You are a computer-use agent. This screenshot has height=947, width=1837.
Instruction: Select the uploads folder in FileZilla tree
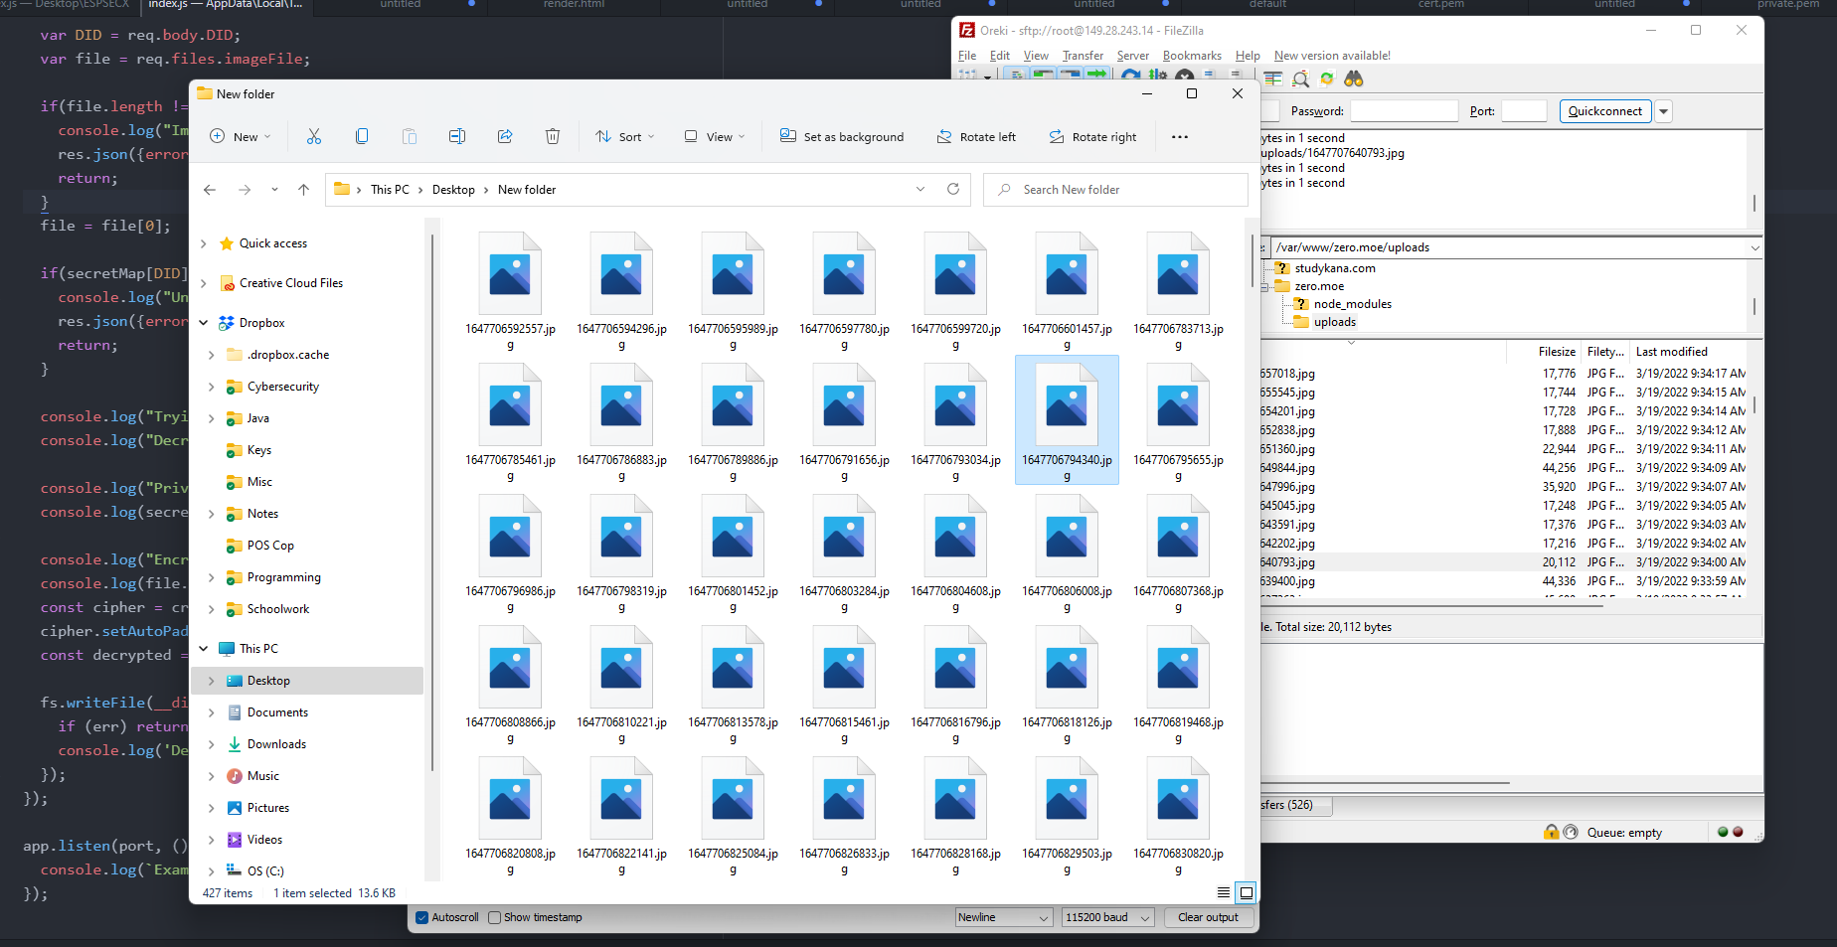tap(1334, 322)
